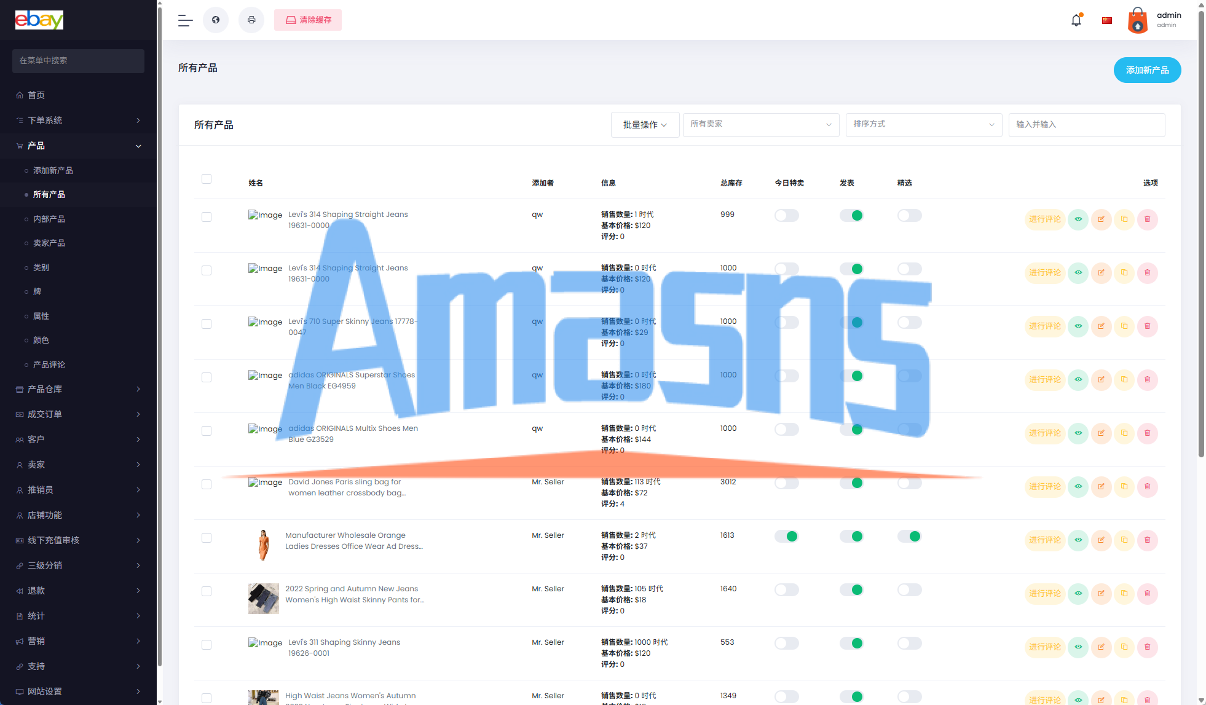Click the red delete icon in first product row
Image resolution: width=1206 pixels, height=705 pixels.
click(1147, 219)
